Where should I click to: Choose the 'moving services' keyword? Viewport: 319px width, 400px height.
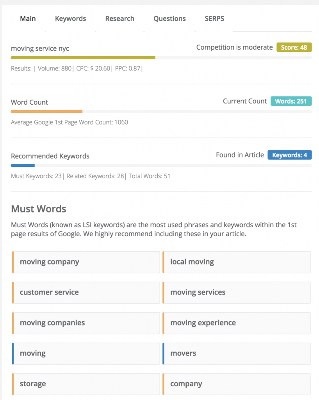tap(236, 293)
